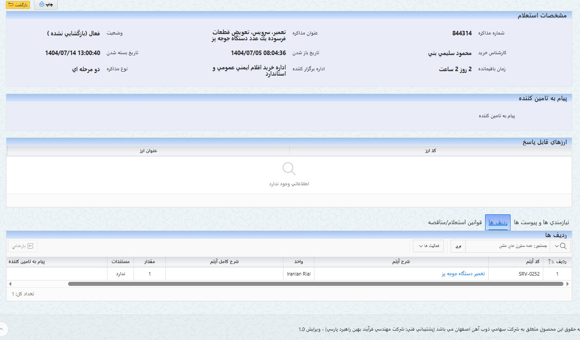Click the شرح آيتم column header
580x340 pixels.
401,262
